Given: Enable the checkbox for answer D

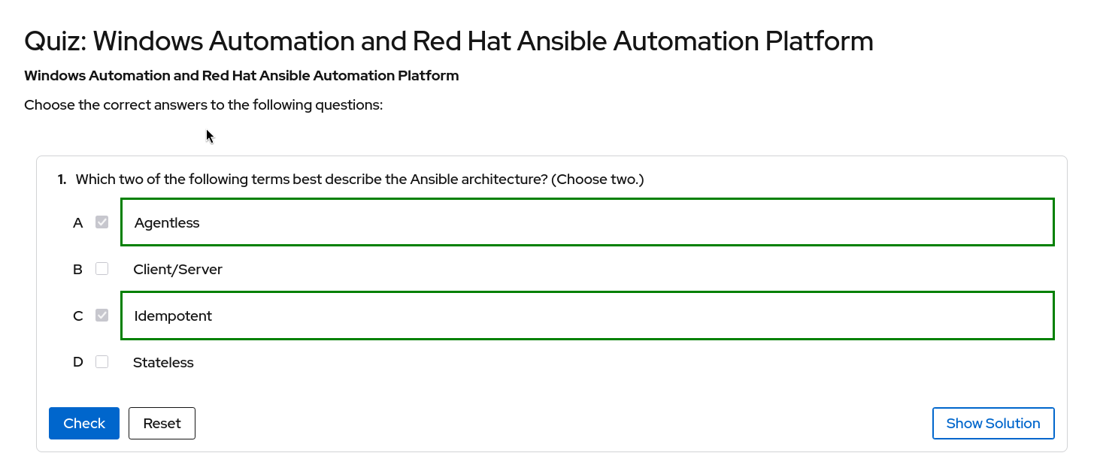Looking at the screenshot, I should [102, 362].
